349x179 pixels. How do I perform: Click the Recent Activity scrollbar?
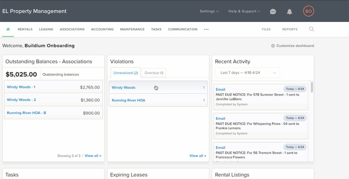pos(312,88)
